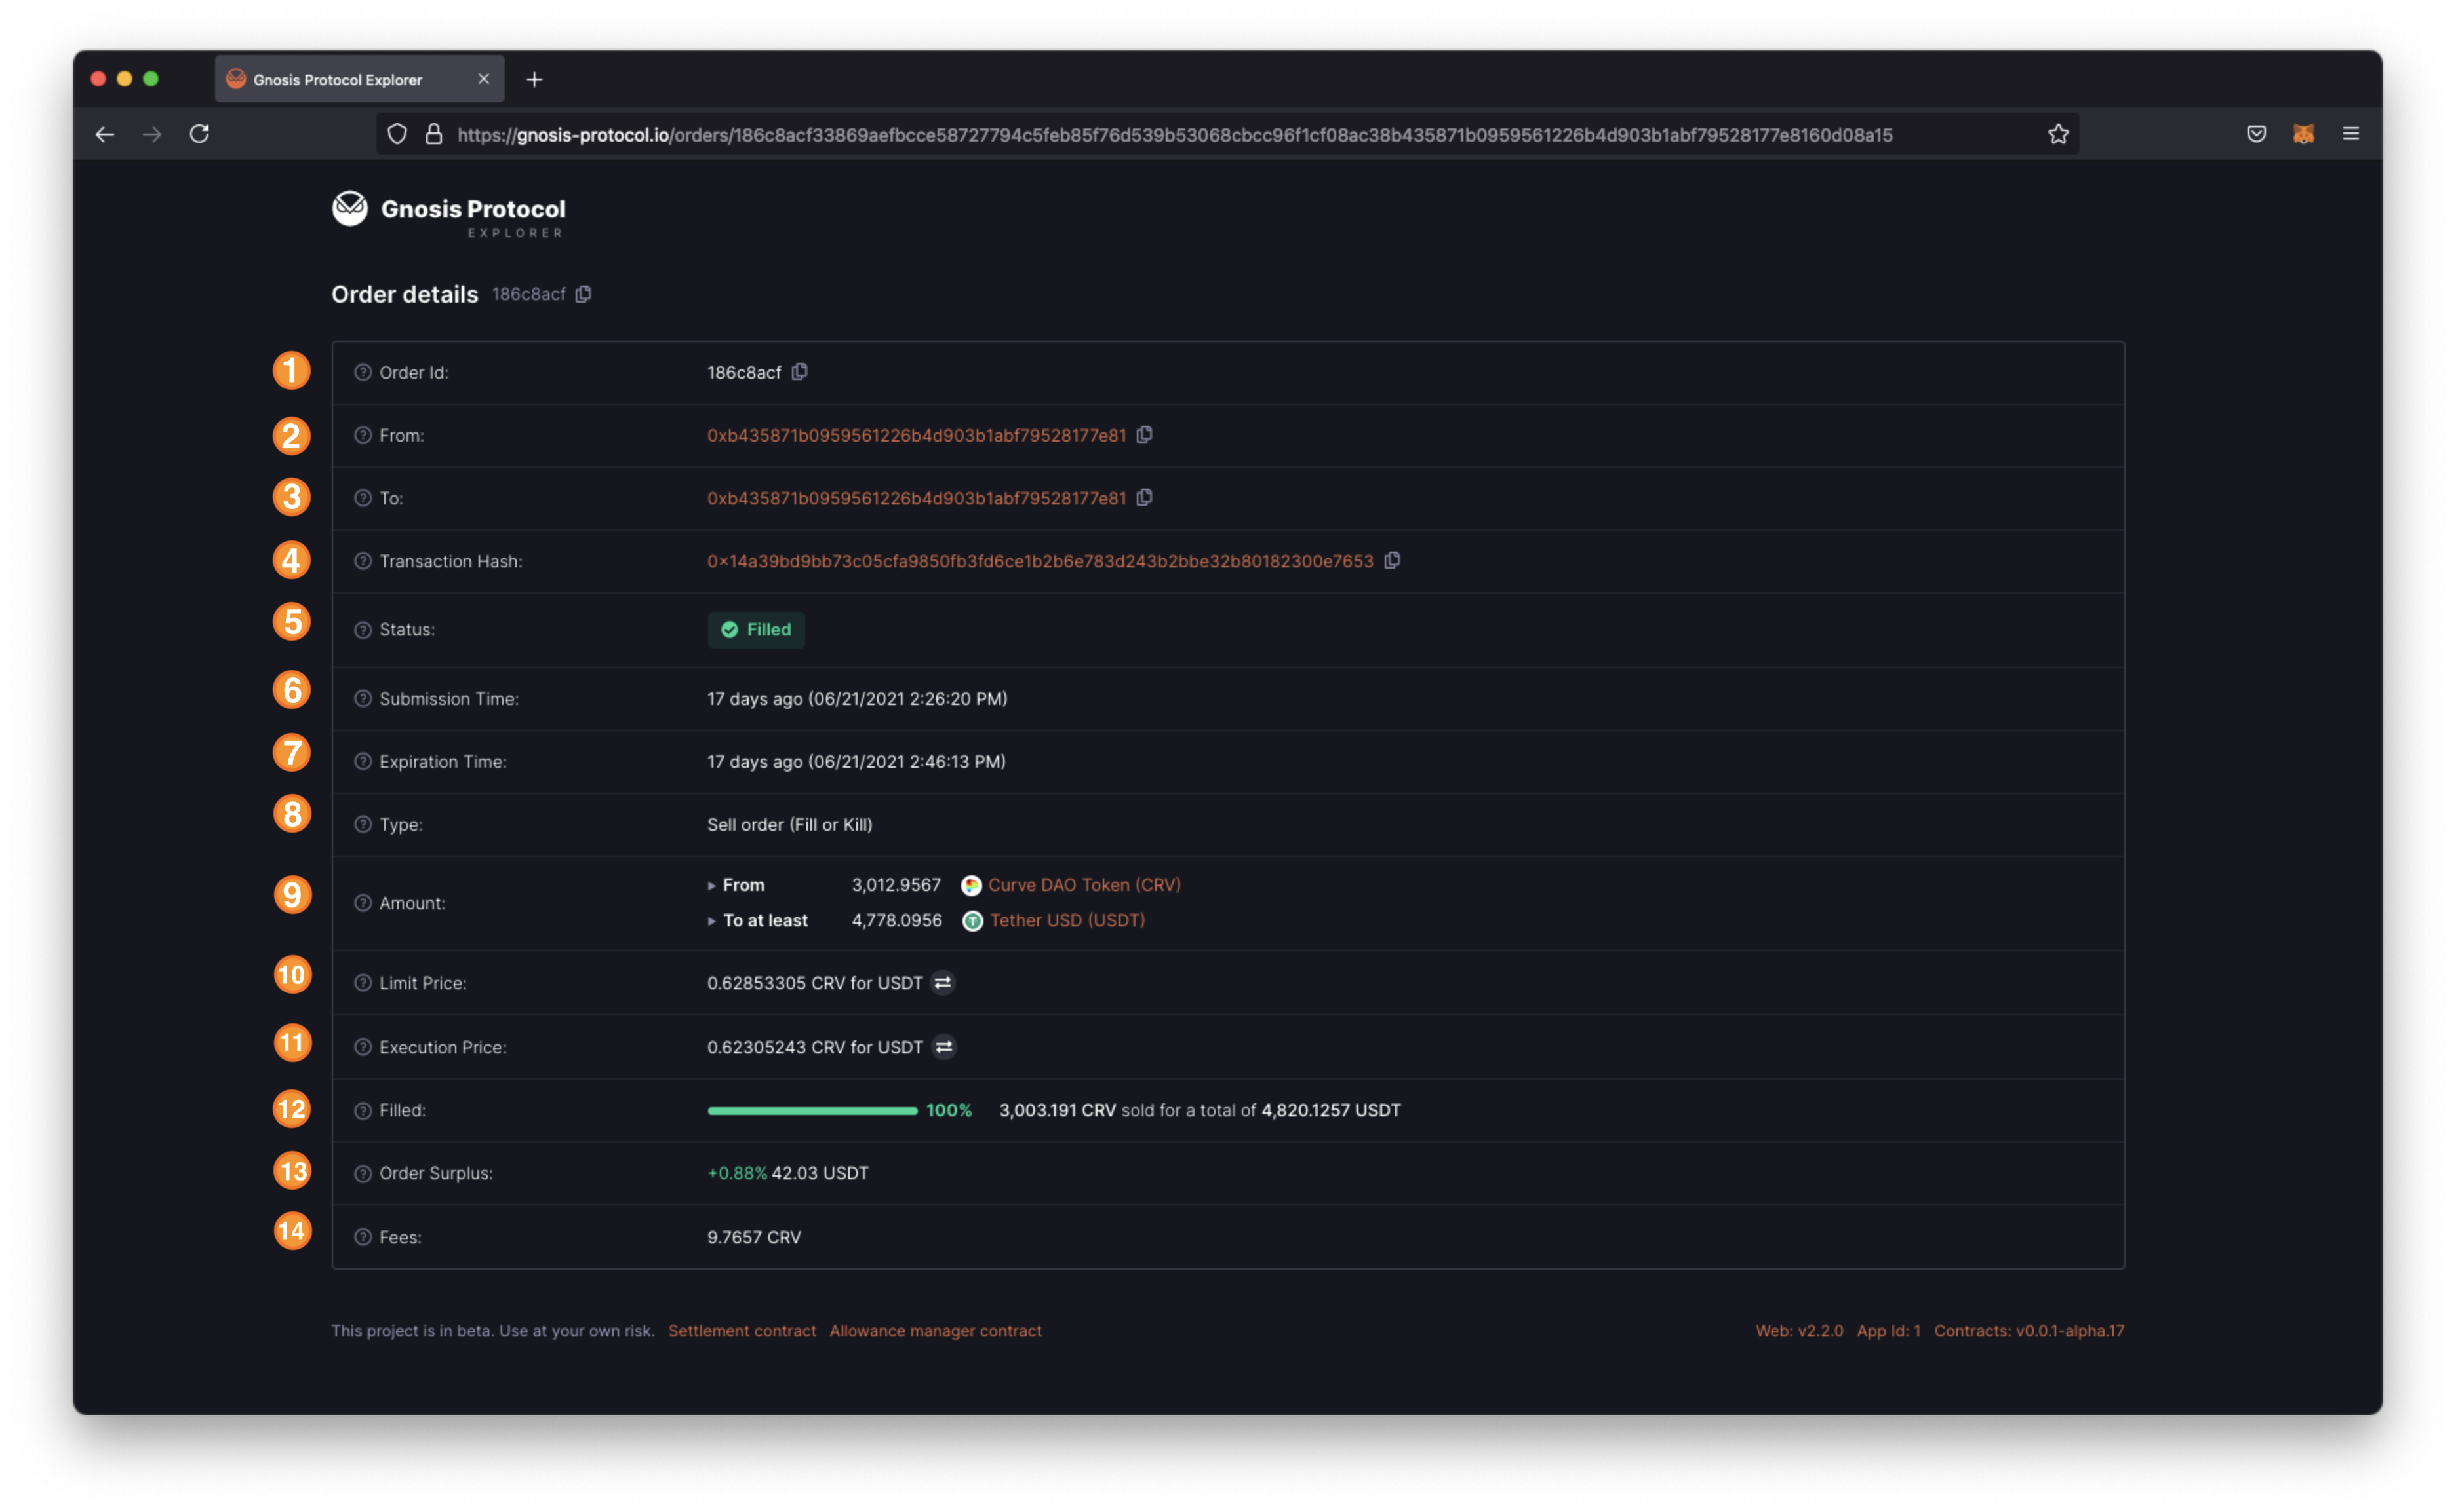Click the Status help question icon
The height and width of the screenshot is (1512, 2456).
[363, 630]
